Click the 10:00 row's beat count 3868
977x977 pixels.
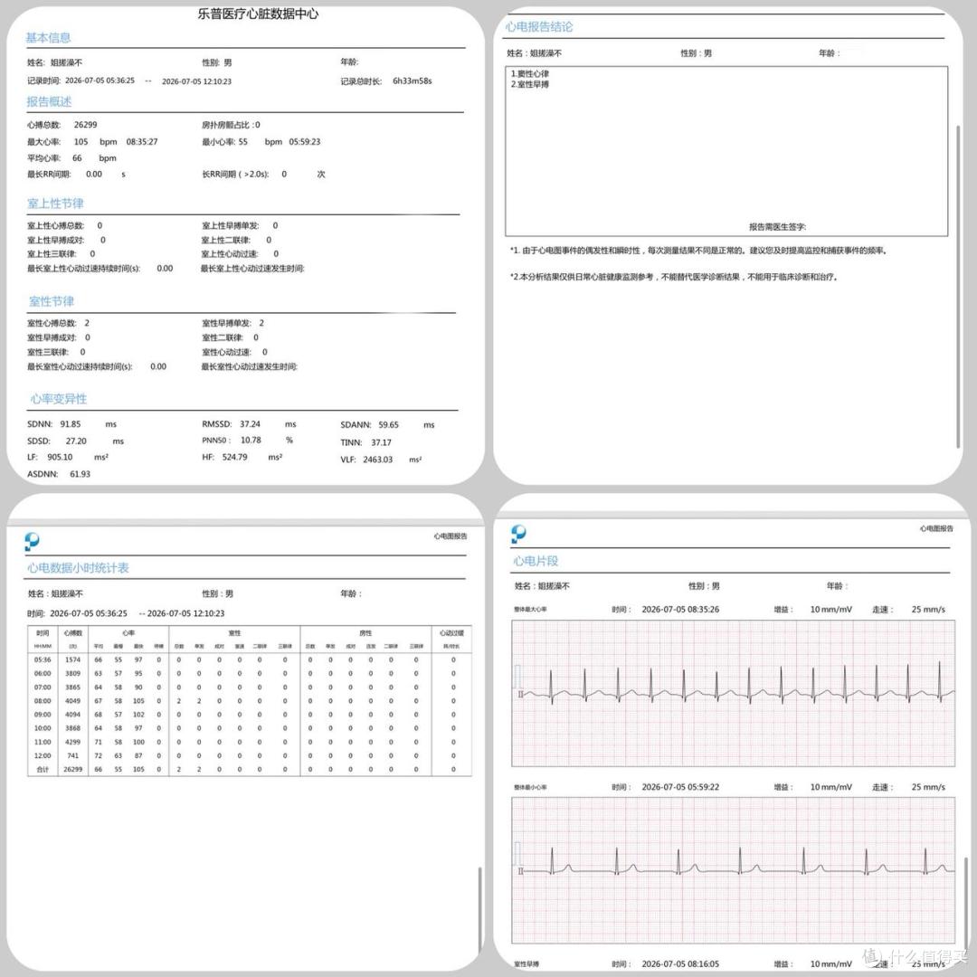coord(73,727)
